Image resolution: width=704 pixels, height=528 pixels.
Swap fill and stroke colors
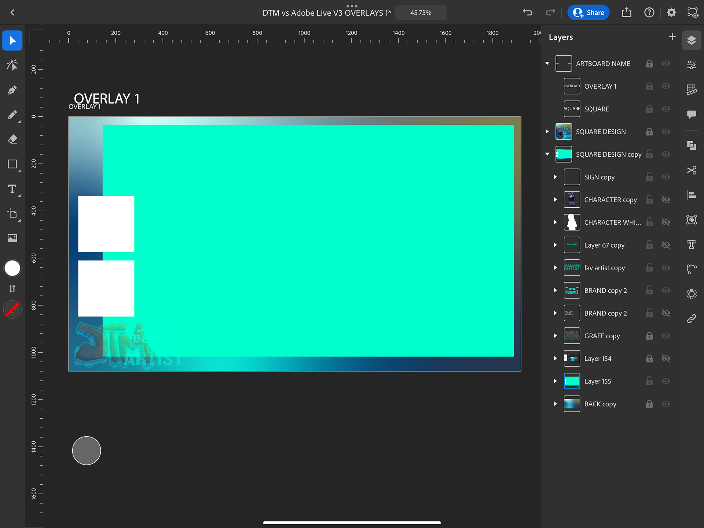tap(12, 289)
